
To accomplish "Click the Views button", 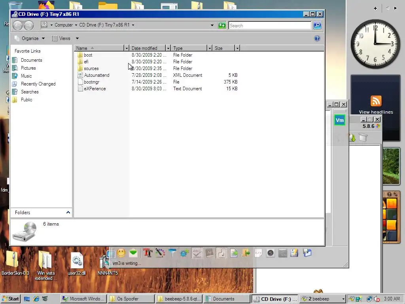I will pos(61,38).
